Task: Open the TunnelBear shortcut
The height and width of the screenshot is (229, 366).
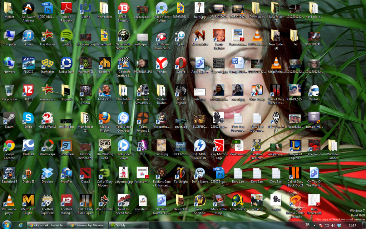Action: [x=66, y=146]
